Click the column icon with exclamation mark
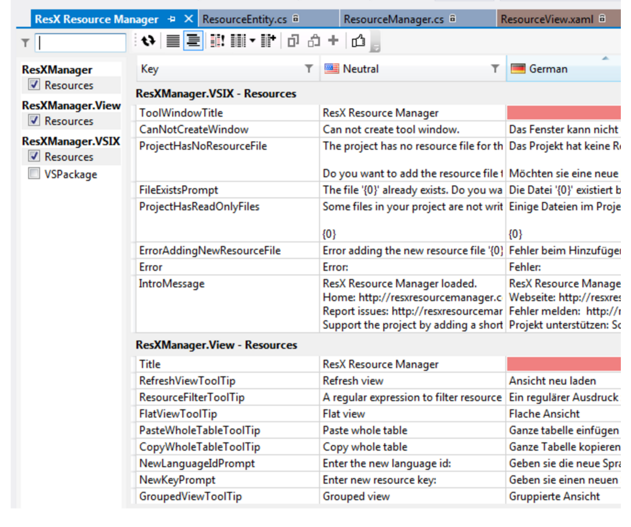 (217, 41)
